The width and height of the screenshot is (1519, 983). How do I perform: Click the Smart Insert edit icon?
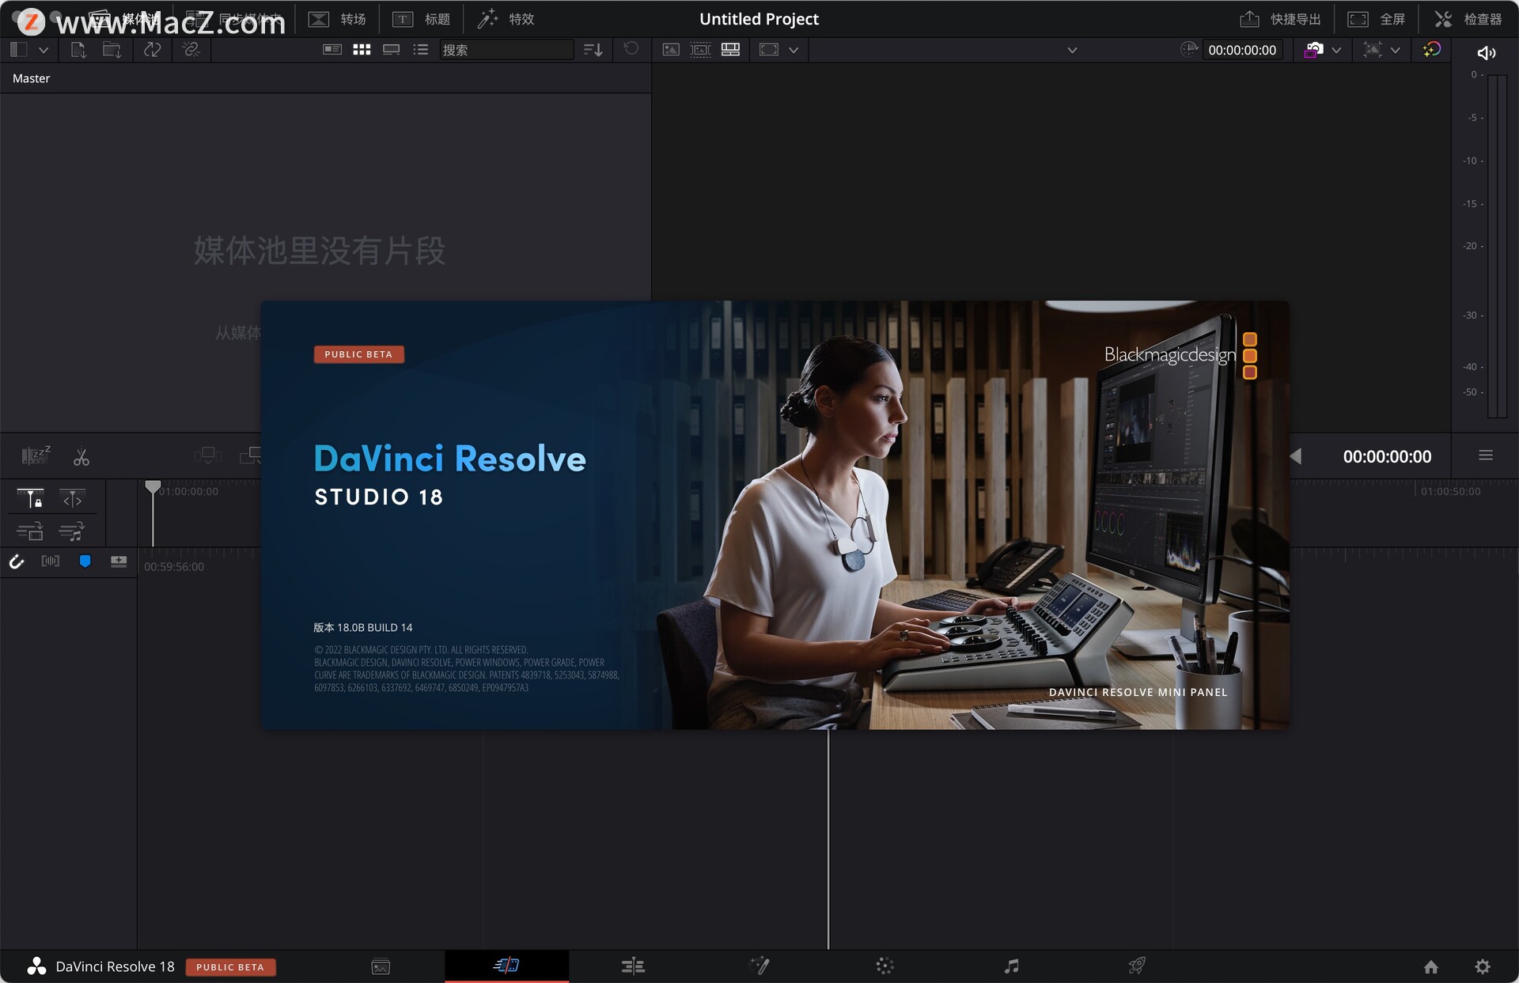208,456
